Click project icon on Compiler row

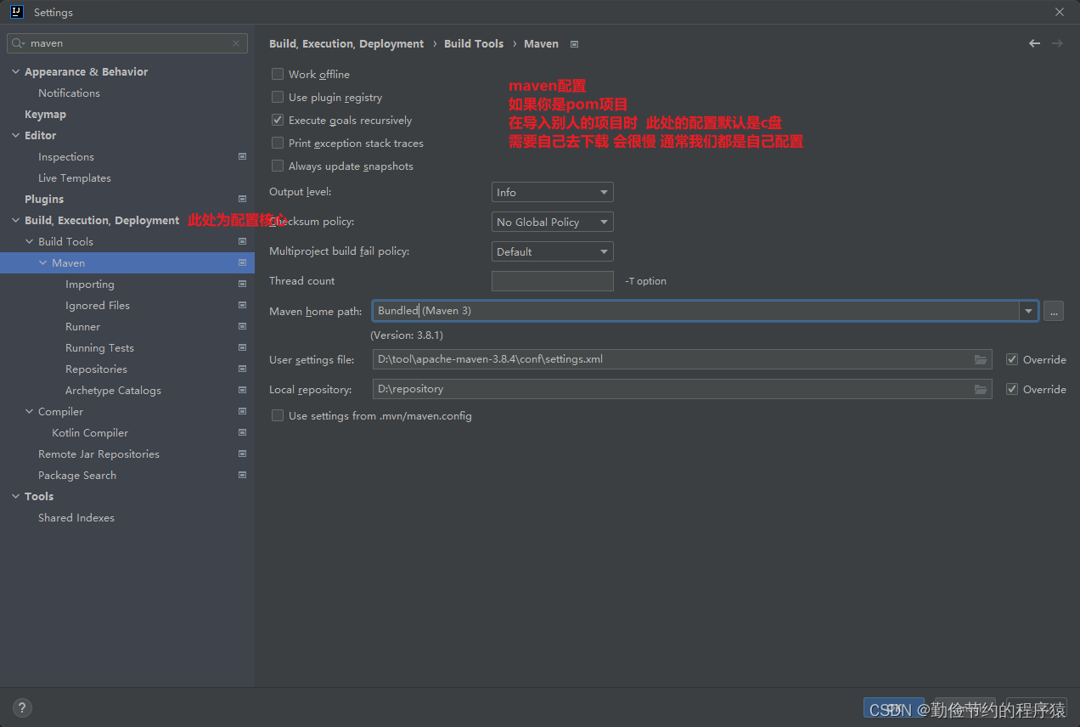(x=242, y=411)
